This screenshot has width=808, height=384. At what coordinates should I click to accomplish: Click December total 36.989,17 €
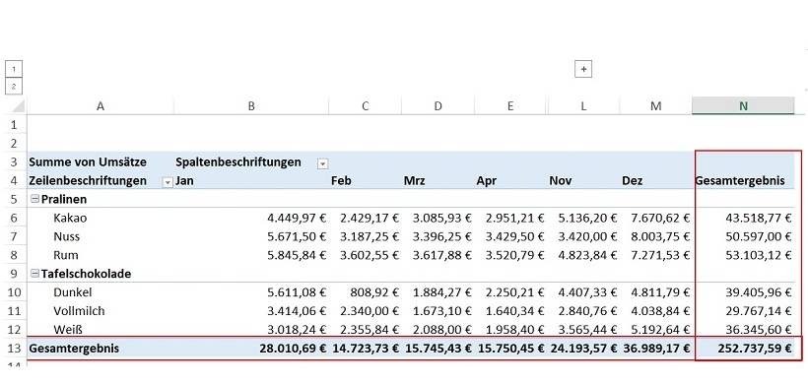click(x=656, y=348)
